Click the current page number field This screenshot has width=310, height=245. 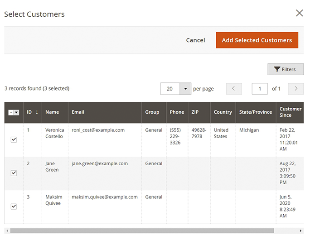[260, 89]
